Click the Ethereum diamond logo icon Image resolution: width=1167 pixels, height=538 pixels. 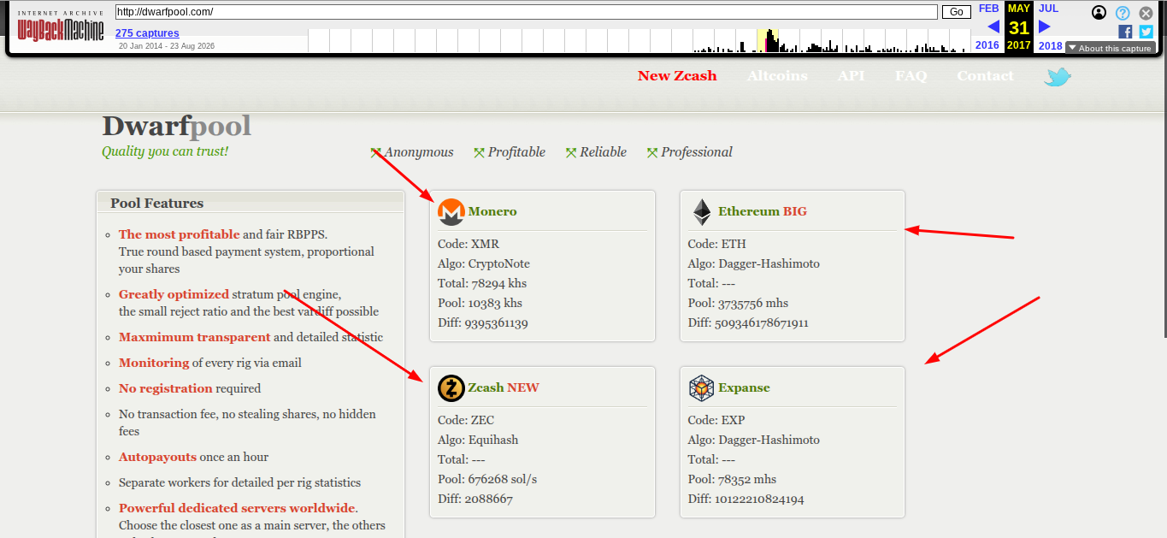702,212
